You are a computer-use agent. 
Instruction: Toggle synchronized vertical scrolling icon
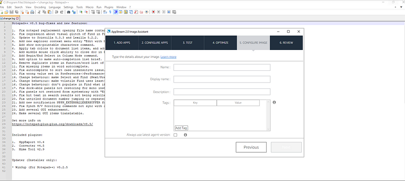93,12
